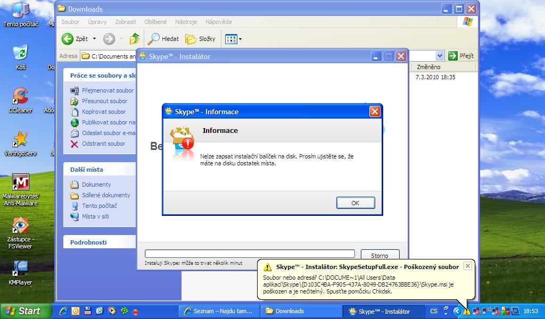Image resolution: width=545 pixels, height=319 pixels.
Task: Select the Koš recycle bin icon
Action: point(21,57)
